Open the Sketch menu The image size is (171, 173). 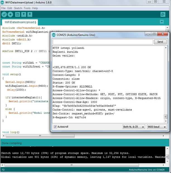click(x=18, y=8)
